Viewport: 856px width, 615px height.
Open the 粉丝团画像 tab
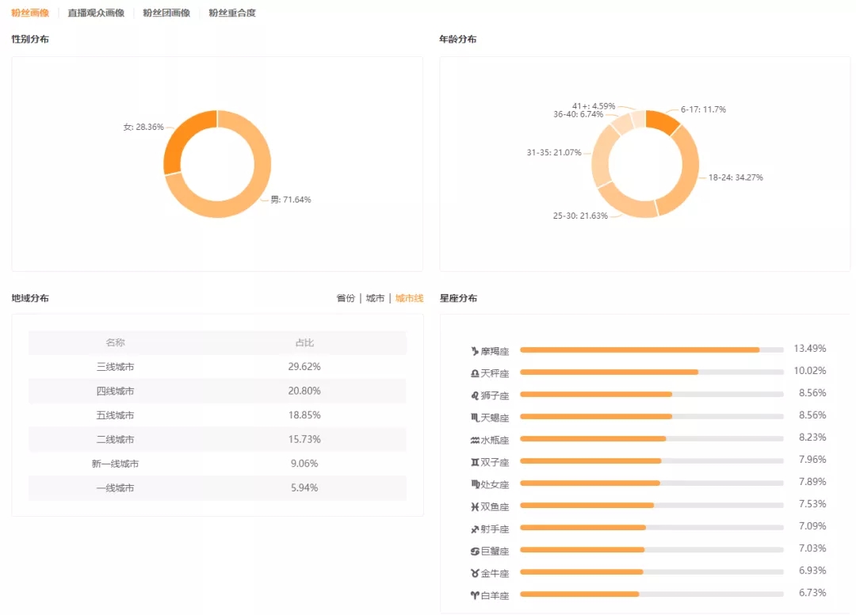166,13
